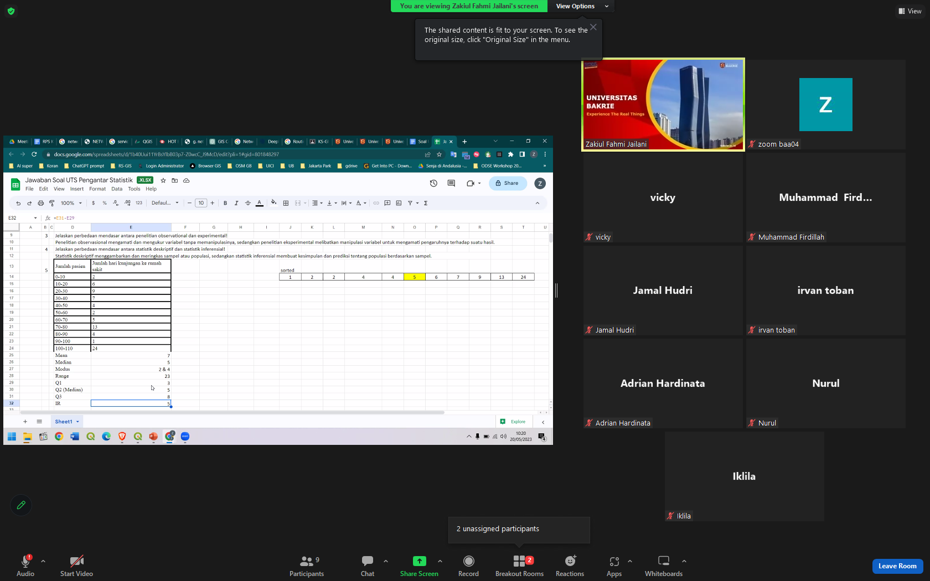Open the fill color picker
This screenshot has height=581, width=930.
coord(273,203)
